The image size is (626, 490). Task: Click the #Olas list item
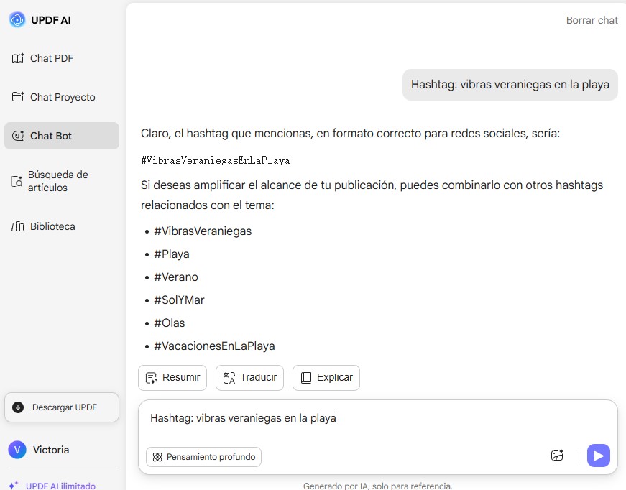coord(170,323)
